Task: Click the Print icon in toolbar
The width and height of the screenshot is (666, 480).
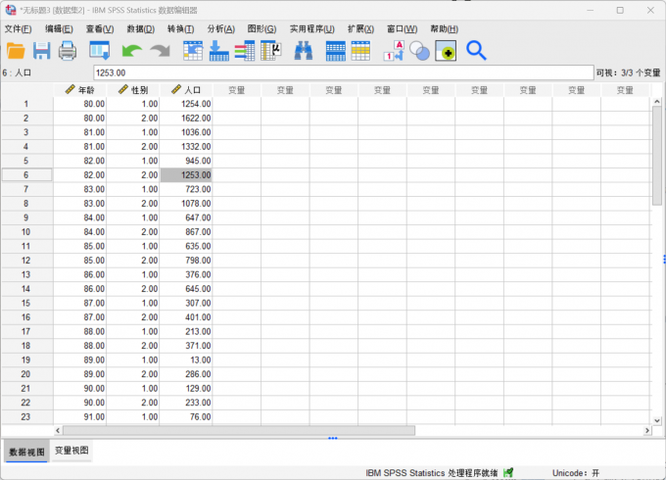Action: tap(68, 51)
